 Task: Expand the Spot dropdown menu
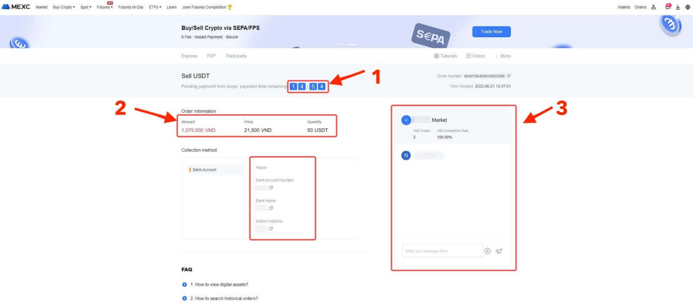[86, 7]
